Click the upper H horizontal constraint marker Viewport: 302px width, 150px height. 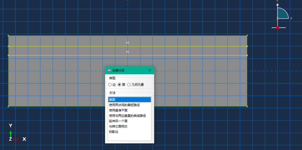tap(128, 43)
